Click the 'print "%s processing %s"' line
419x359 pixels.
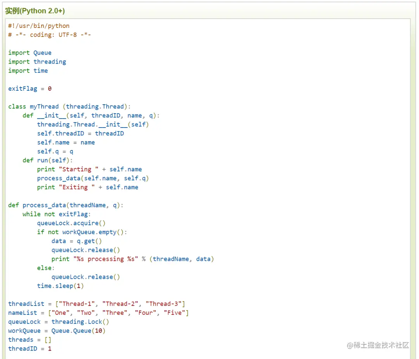[133, 259]
